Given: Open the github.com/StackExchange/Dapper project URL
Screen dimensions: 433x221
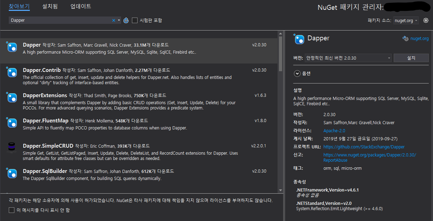Looking at the screenshot, I should click(x=364, y=147).
